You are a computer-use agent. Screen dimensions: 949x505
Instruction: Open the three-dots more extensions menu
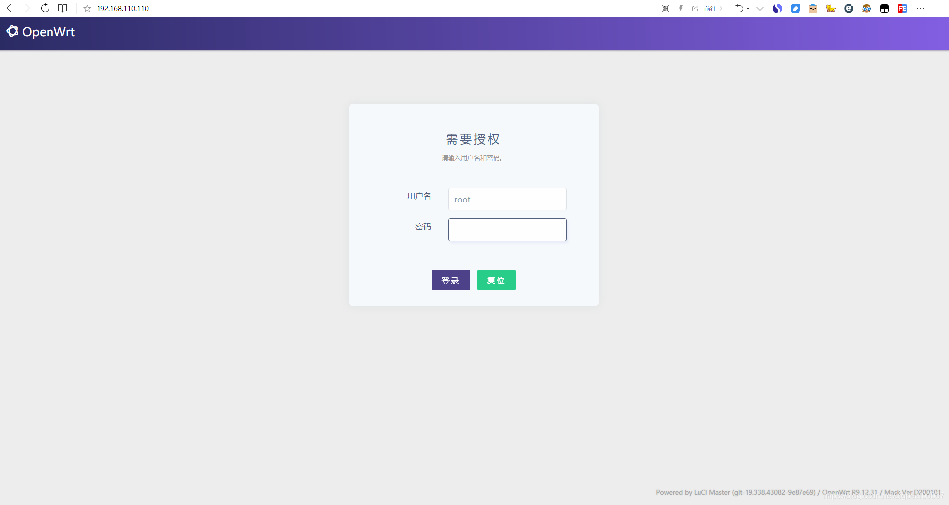[x=920, y=8]
